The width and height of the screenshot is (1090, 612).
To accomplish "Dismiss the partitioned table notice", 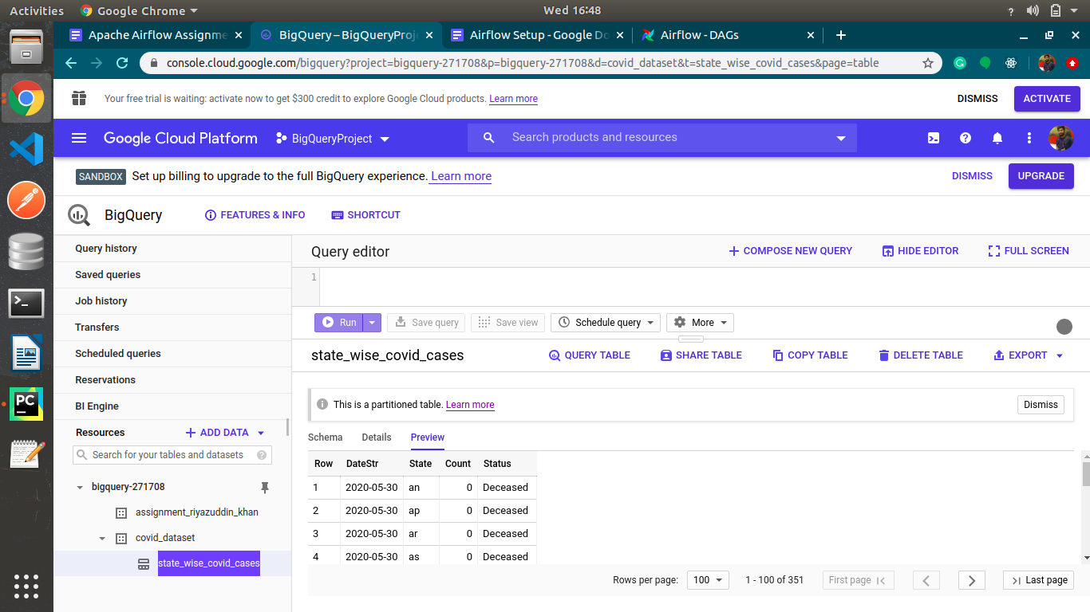I will click(1041, 405).
